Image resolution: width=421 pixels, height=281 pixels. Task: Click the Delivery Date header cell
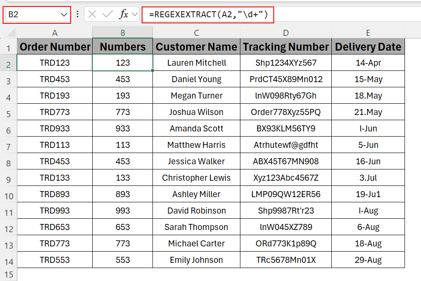click(x=368, y=47)
